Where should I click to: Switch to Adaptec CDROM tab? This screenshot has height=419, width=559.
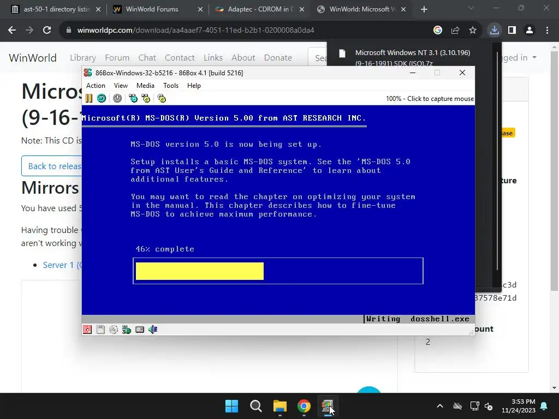tap(258, 9)
